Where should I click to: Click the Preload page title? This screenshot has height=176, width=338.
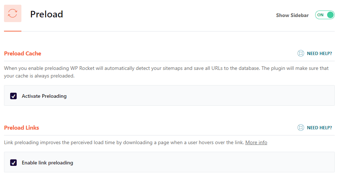pyautogui.click(x=46, y=14)
